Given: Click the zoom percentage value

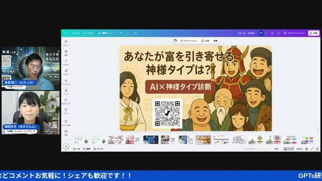Looking at the screenshot, I should pyautogui.click(x=276, y=149).
